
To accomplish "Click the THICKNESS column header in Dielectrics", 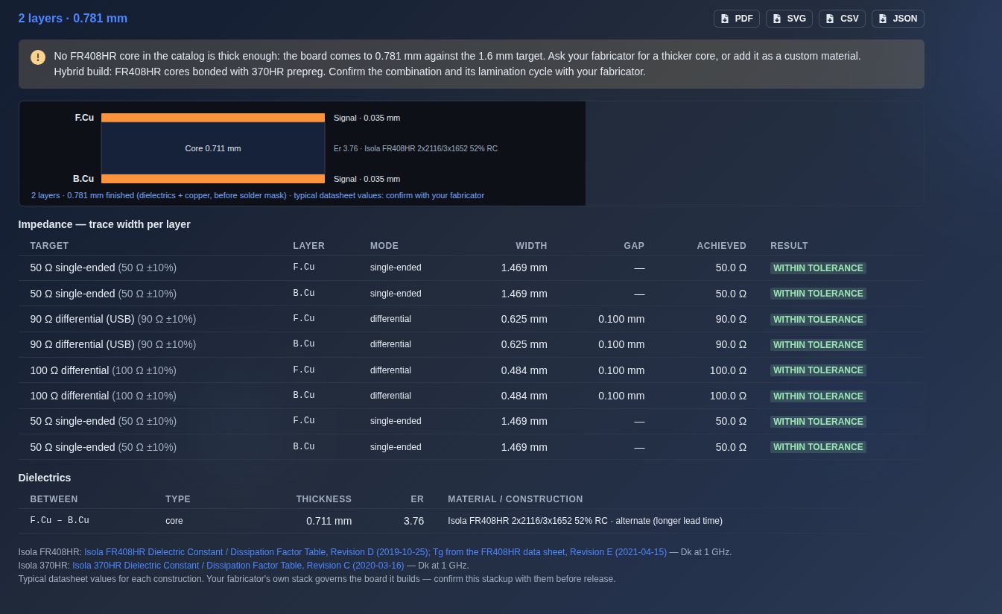I will (323, 499).
